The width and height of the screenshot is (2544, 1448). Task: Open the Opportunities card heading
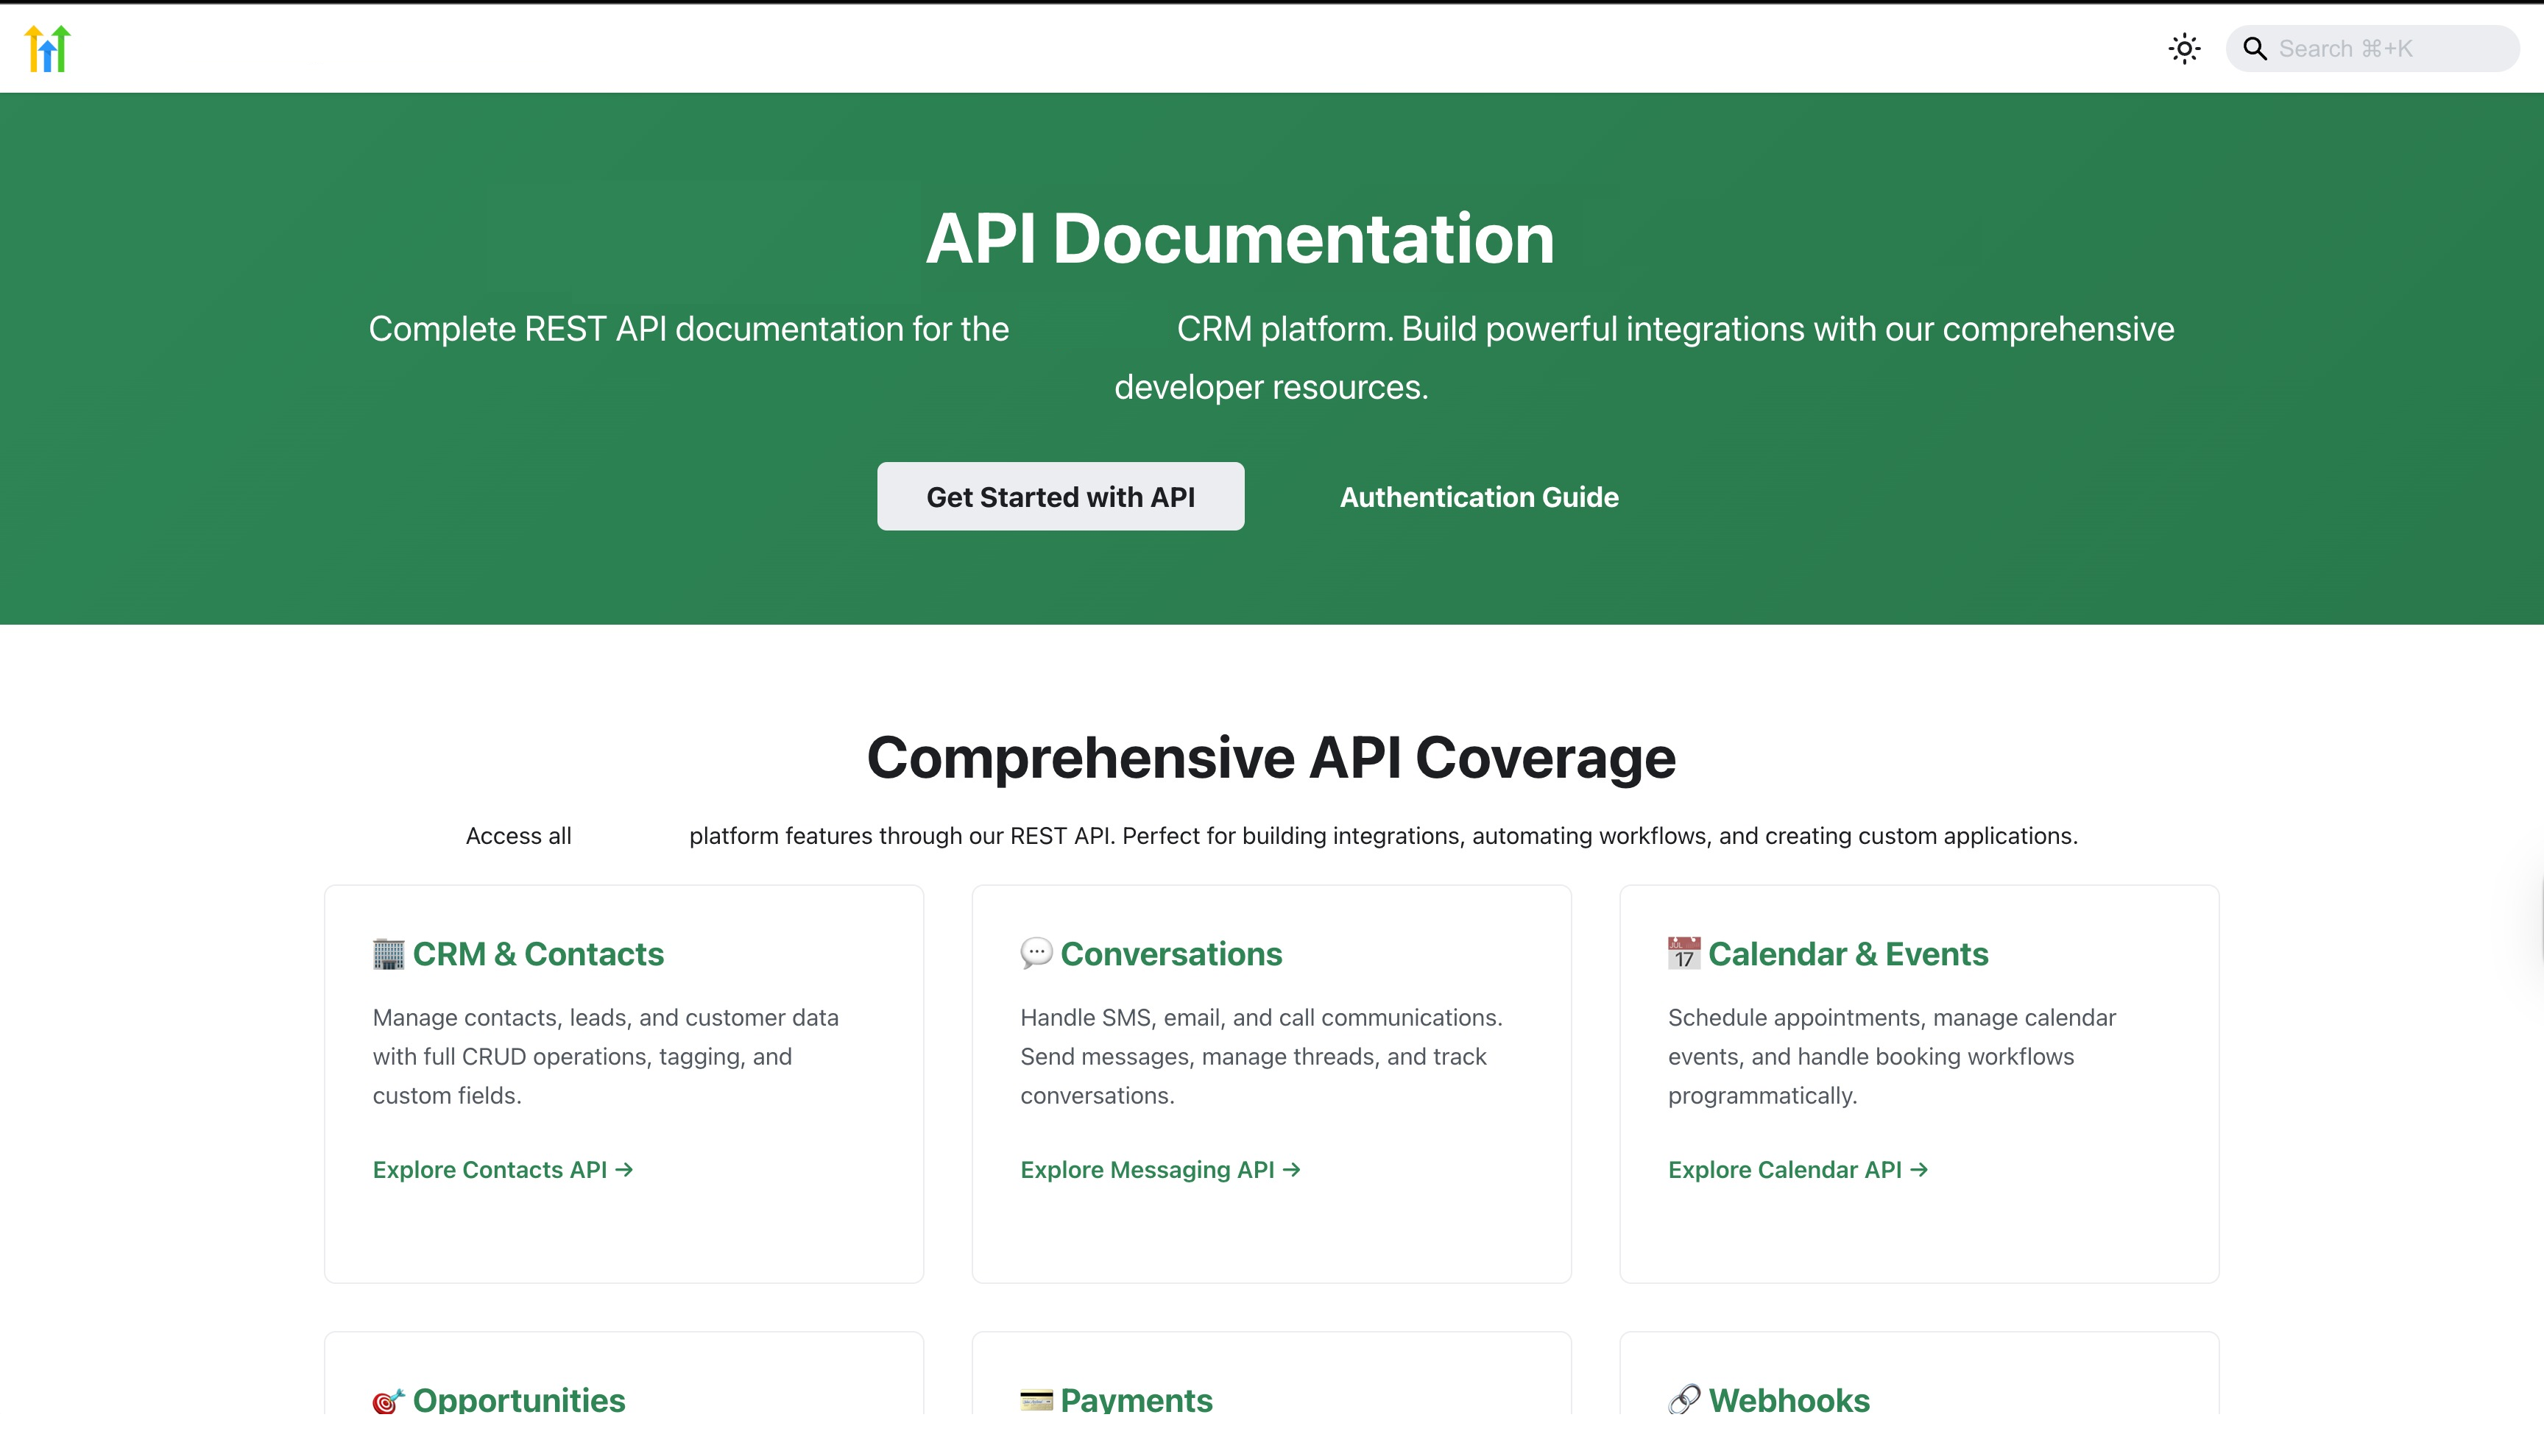518,1399
